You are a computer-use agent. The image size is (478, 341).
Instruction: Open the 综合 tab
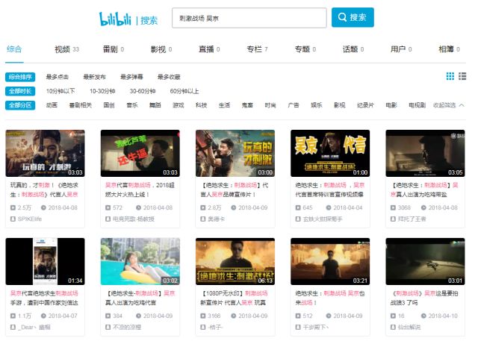pyautogui.click(x=14, y=49)
